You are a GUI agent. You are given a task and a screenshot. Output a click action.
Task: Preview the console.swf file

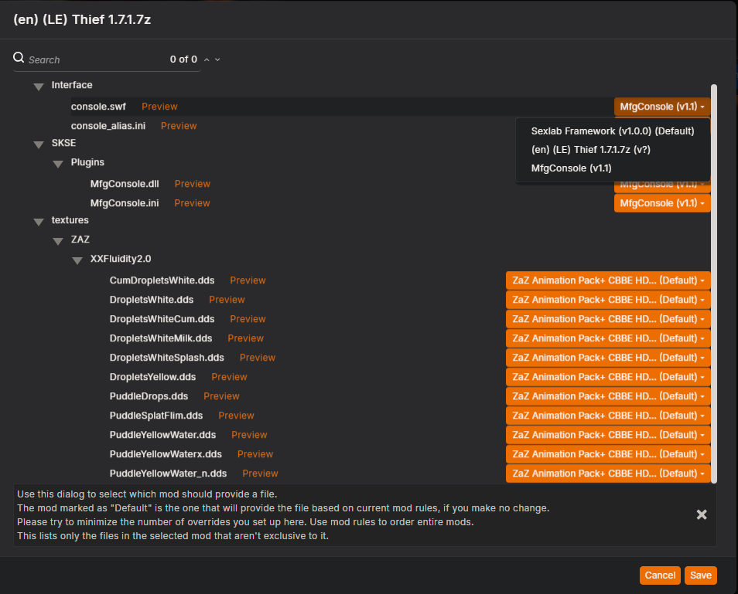(x=159, y=107)
